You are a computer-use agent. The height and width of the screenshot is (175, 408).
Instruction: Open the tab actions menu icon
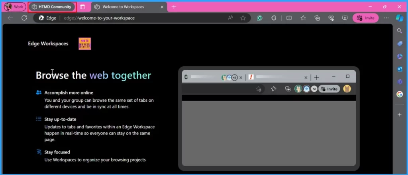click(82, 7)
